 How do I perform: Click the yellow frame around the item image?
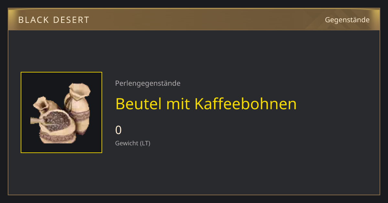click(x=61, y=112)
